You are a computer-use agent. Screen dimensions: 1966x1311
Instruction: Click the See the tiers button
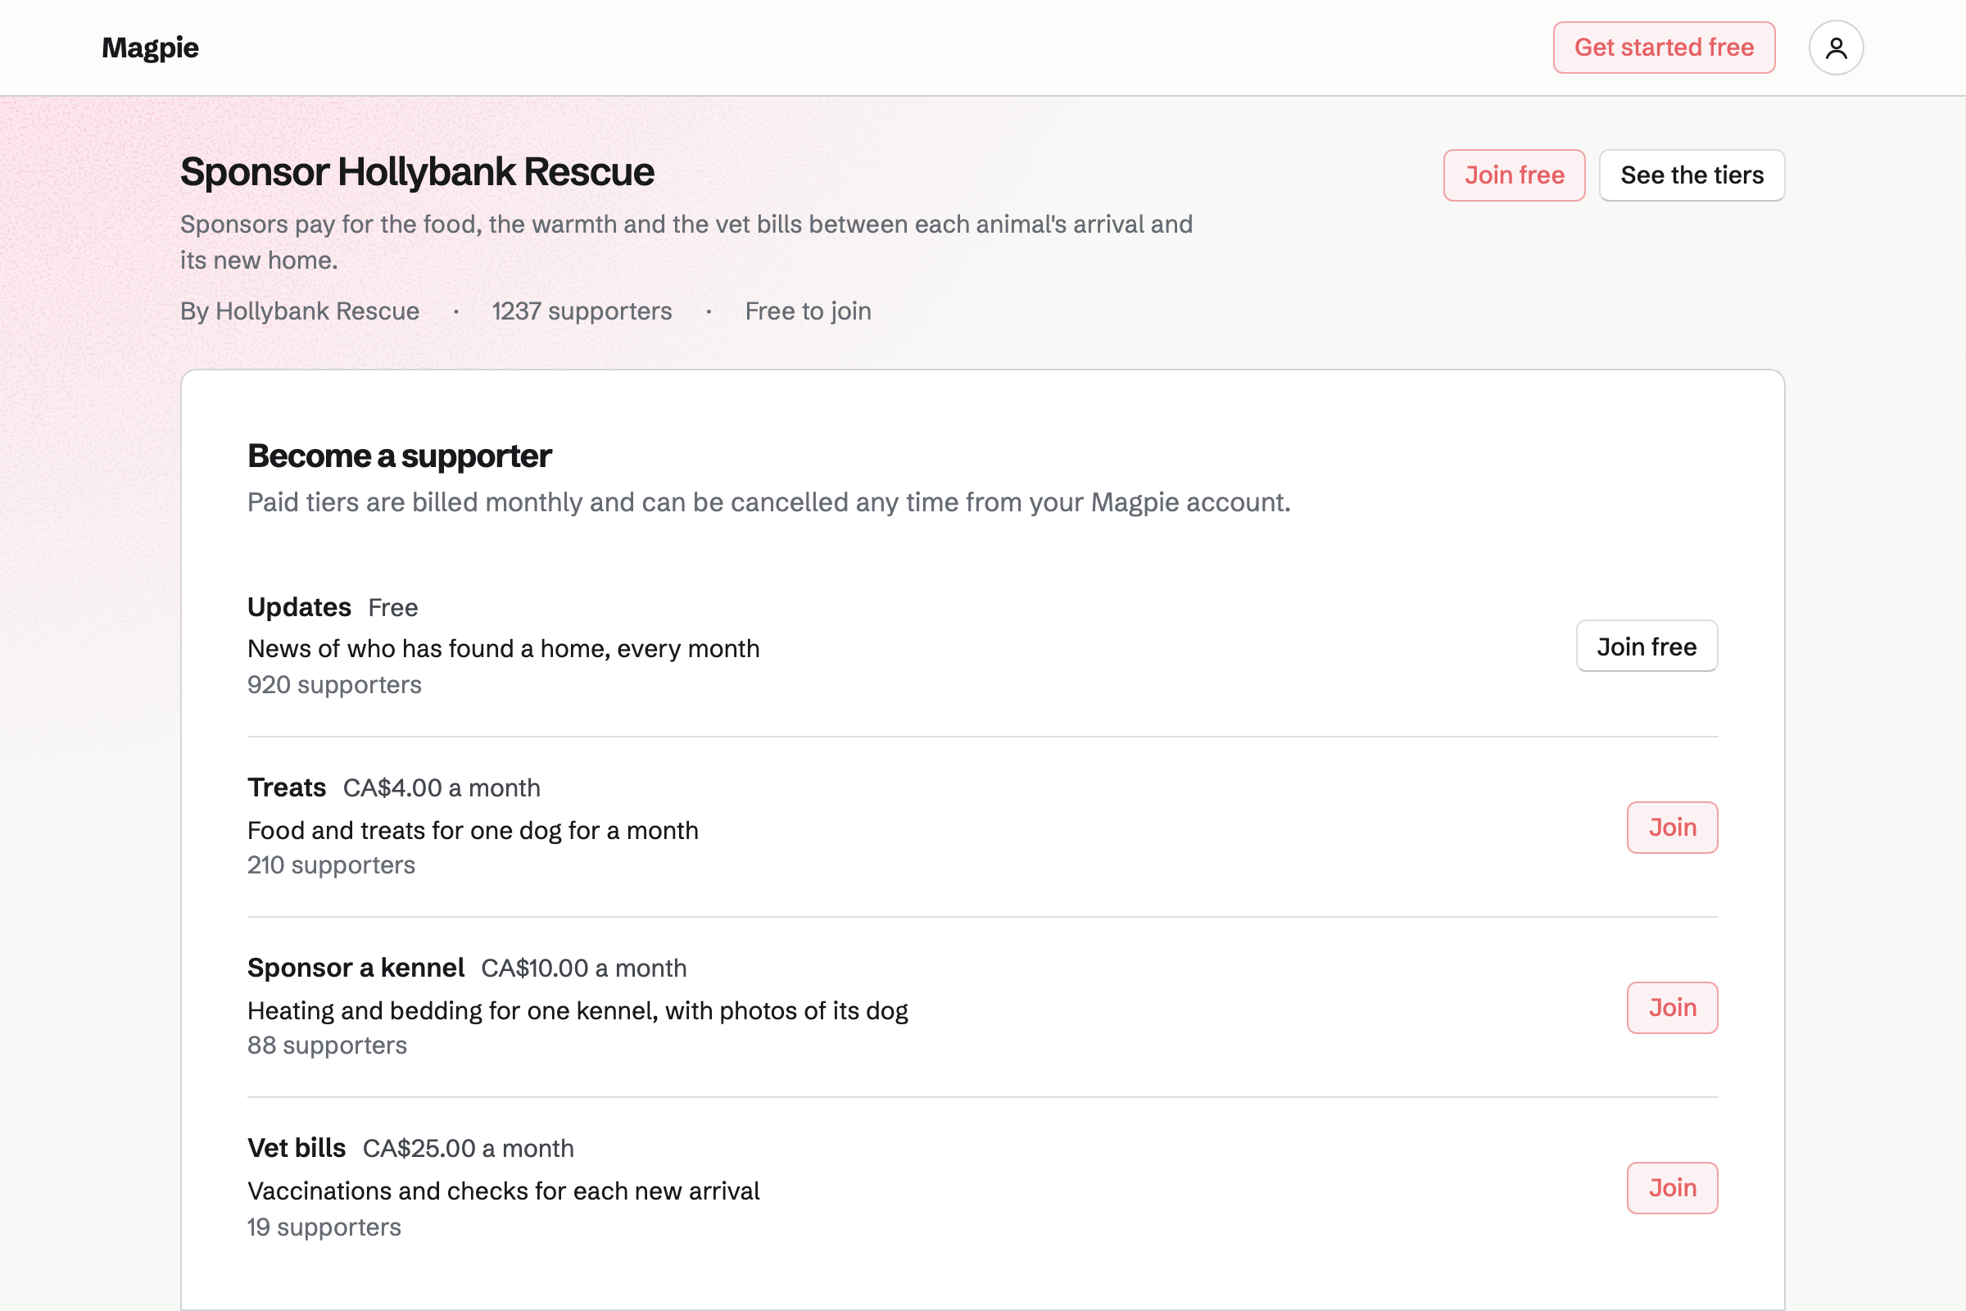(1692, 175)
